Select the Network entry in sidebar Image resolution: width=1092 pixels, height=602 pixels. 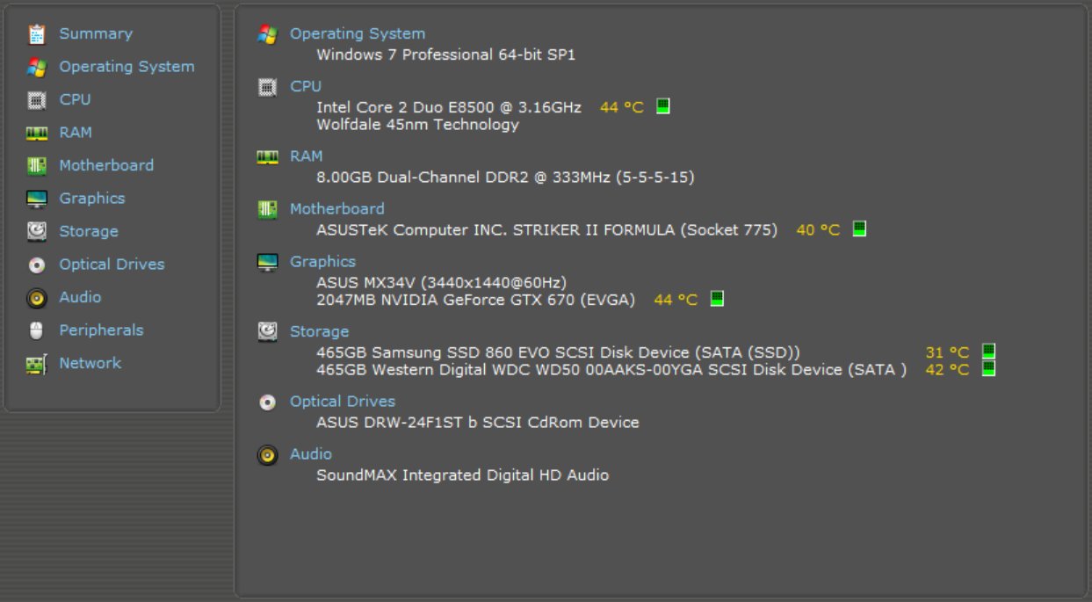[x=90, y=363]
